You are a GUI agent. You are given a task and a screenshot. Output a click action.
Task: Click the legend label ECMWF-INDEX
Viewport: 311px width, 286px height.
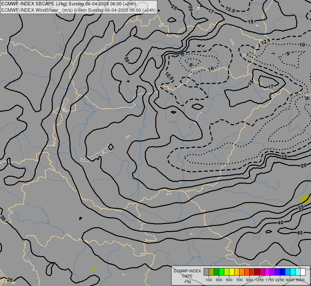tap(187, 271)
